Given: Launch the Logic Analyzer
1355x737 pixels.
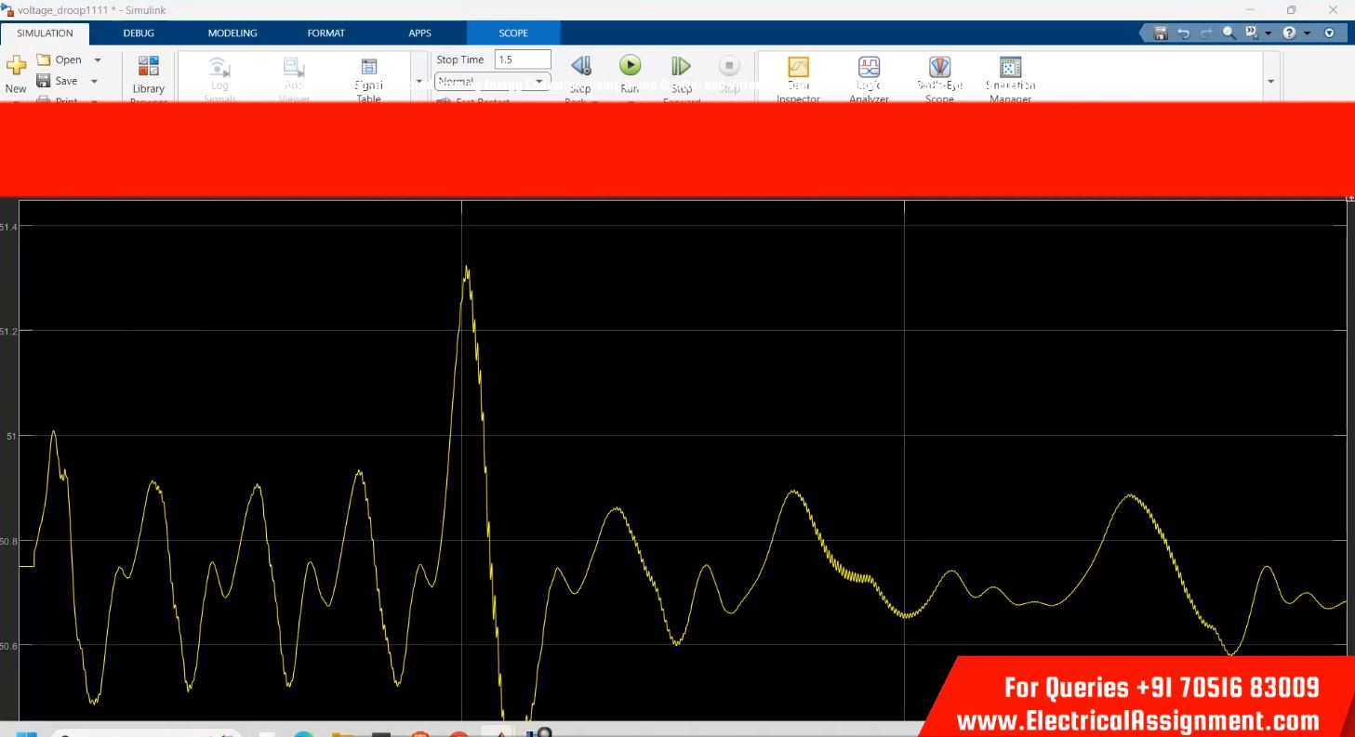Looking at the screenshot, I should click(x=869, y=68).
